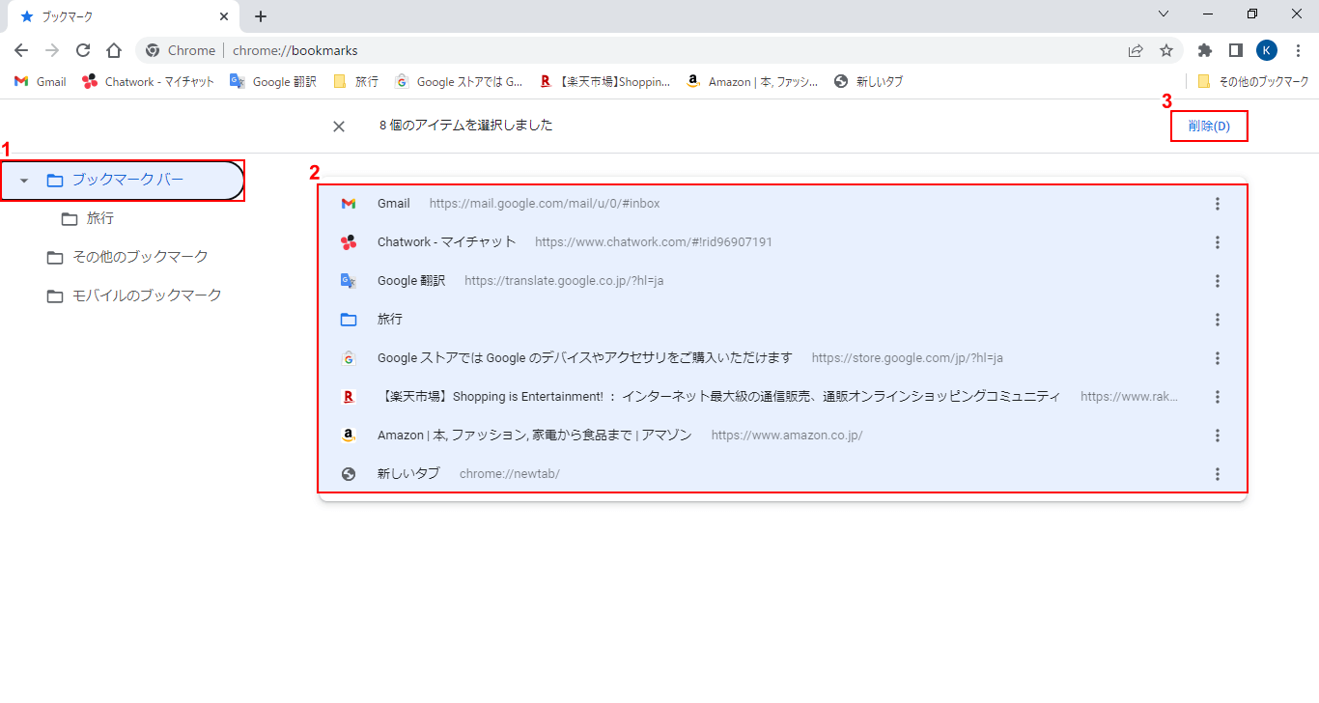Viewport: 1319px width, 703px height.
Task: Click the share page icon in the address bar
Action: tap(1136, 50)
